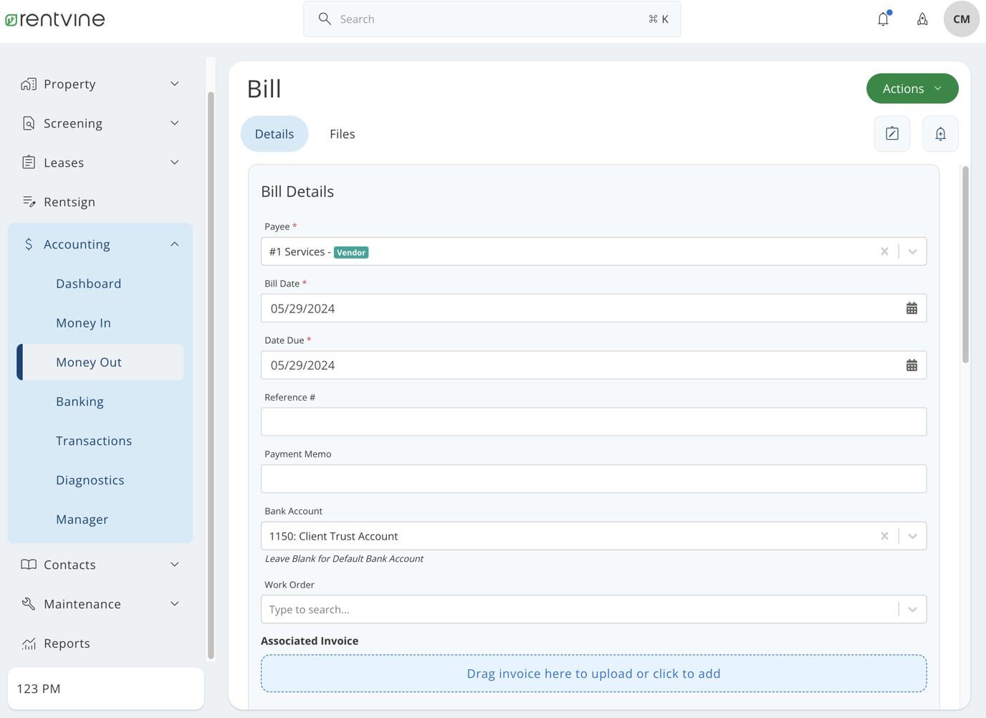Click the Payment Memo input field
Screen dimensions: 986x718
(593, 478)
